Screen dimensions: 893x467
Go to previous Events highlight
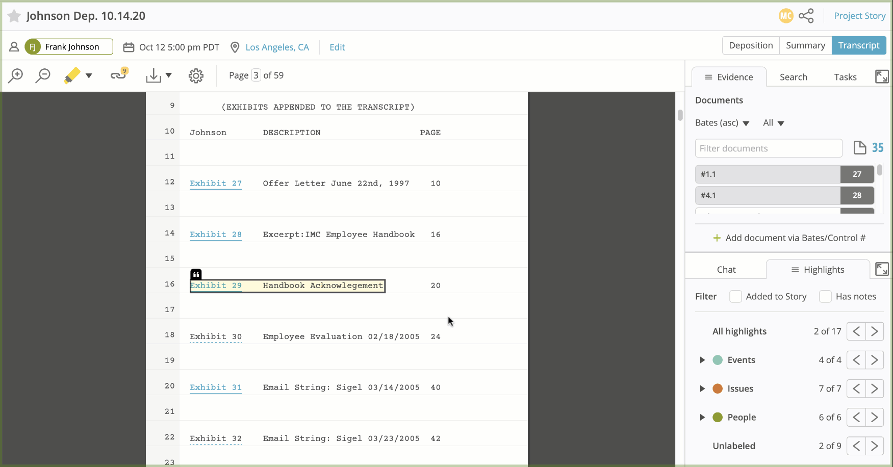click(856, 360)
